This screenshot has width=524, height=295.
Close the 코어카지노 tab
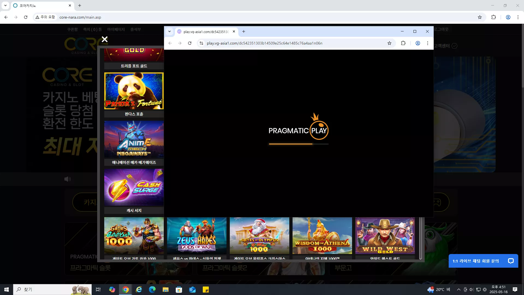pos(70,5)
